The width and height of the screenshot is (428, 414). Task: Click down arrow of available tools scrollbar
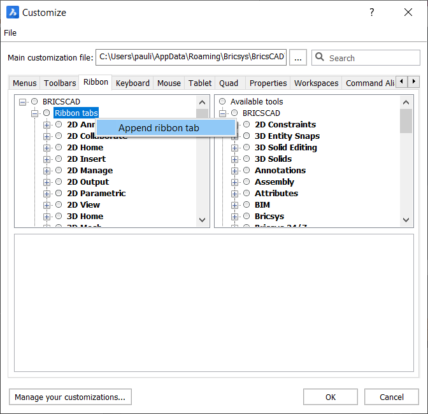point(406,220)
